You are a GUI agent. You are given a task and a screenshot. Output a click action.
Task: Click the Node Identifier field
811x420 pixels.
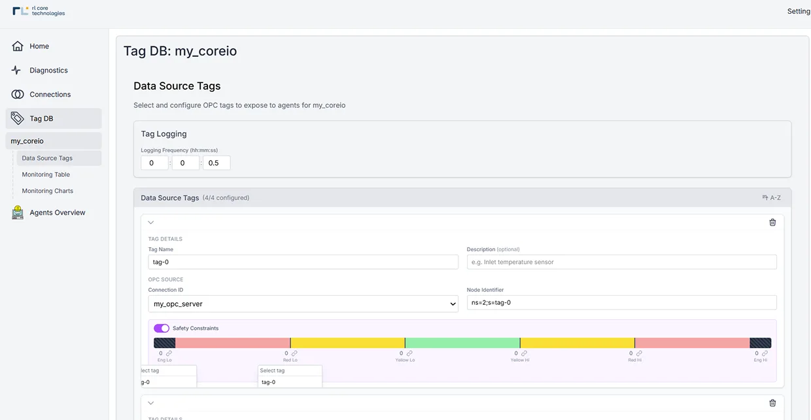tap(622, 302)
